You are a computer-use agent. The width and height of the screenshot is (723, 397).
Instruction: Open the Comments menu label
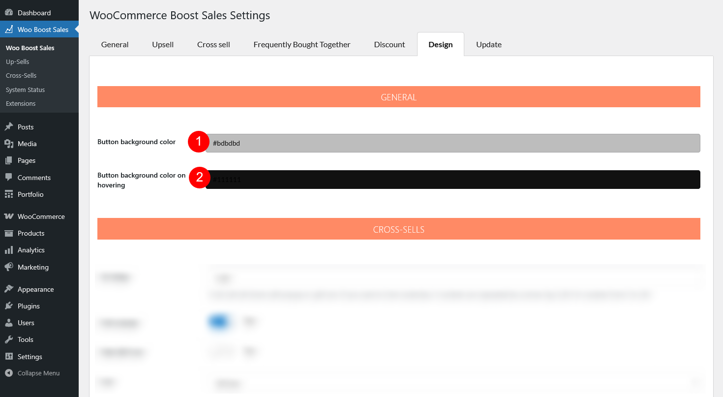(x=34, y=178)
